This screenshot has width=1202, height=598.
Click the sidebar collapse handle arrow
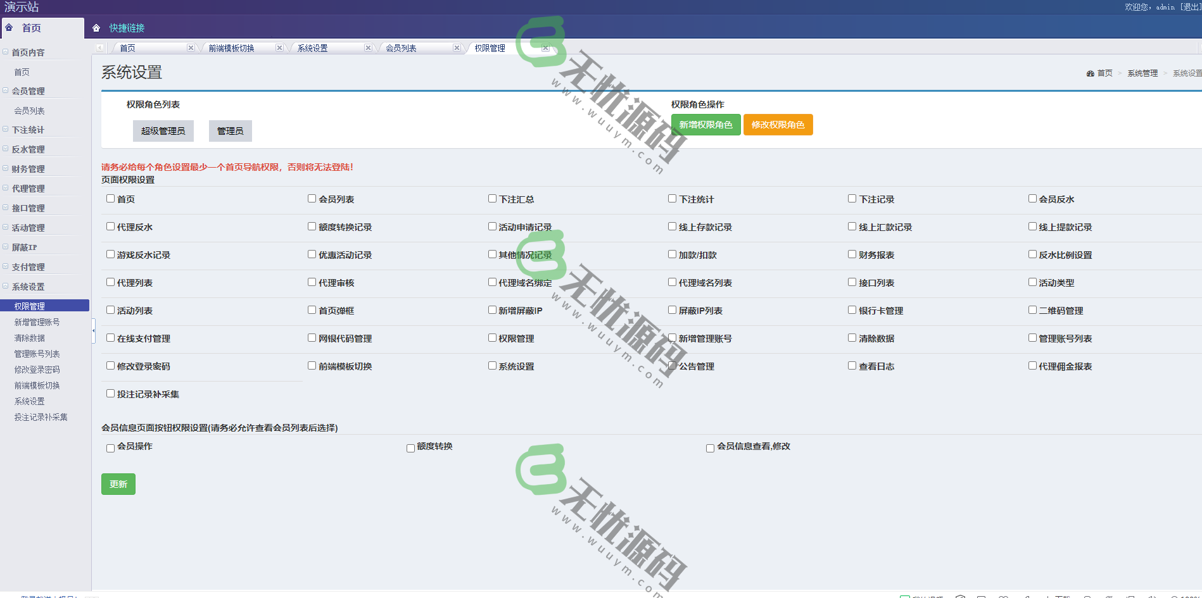(x=93, y=330)
